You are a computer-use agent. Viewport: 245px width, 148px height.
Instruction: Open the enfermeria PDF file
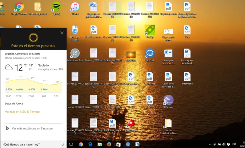point(187,78)
